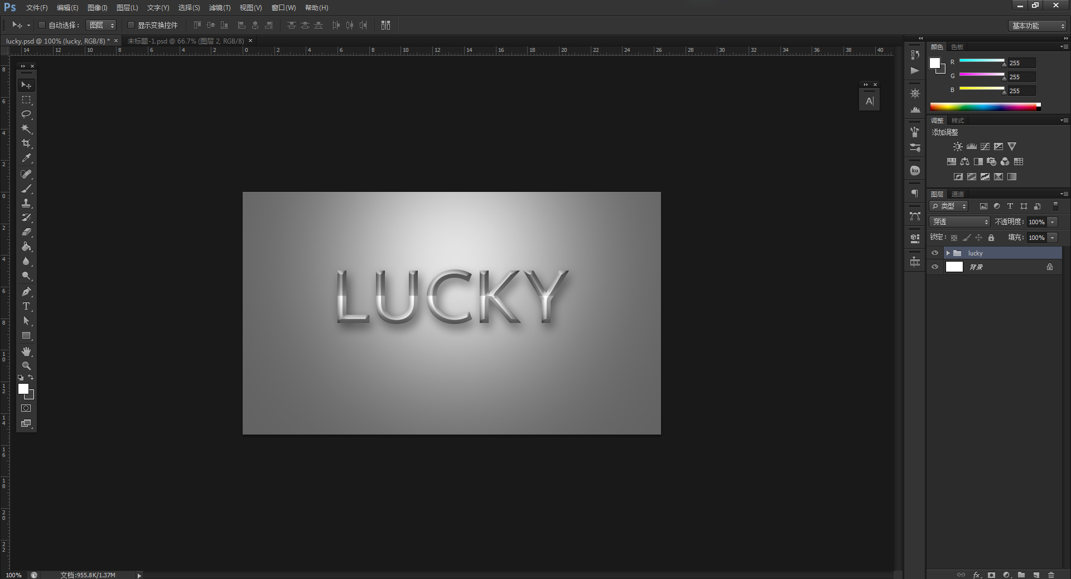Select the Eraser tool
The height and width of the screenshot is (579, 1071).
pos(26,232)
